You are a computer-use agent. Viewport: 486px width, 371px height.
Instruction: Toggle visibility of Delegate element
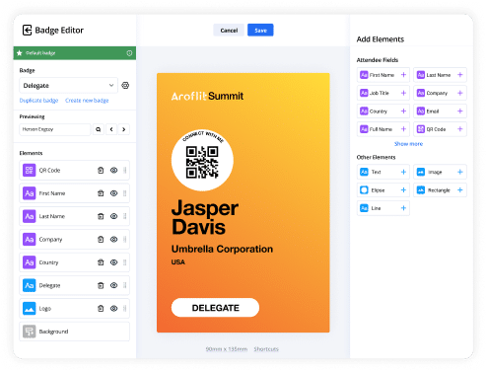113,285
